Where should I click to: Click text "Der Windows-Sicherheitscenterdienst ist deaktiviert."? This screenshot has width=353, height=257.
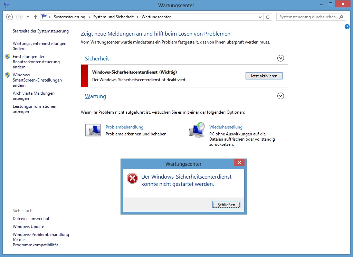(x=139, y=80)
